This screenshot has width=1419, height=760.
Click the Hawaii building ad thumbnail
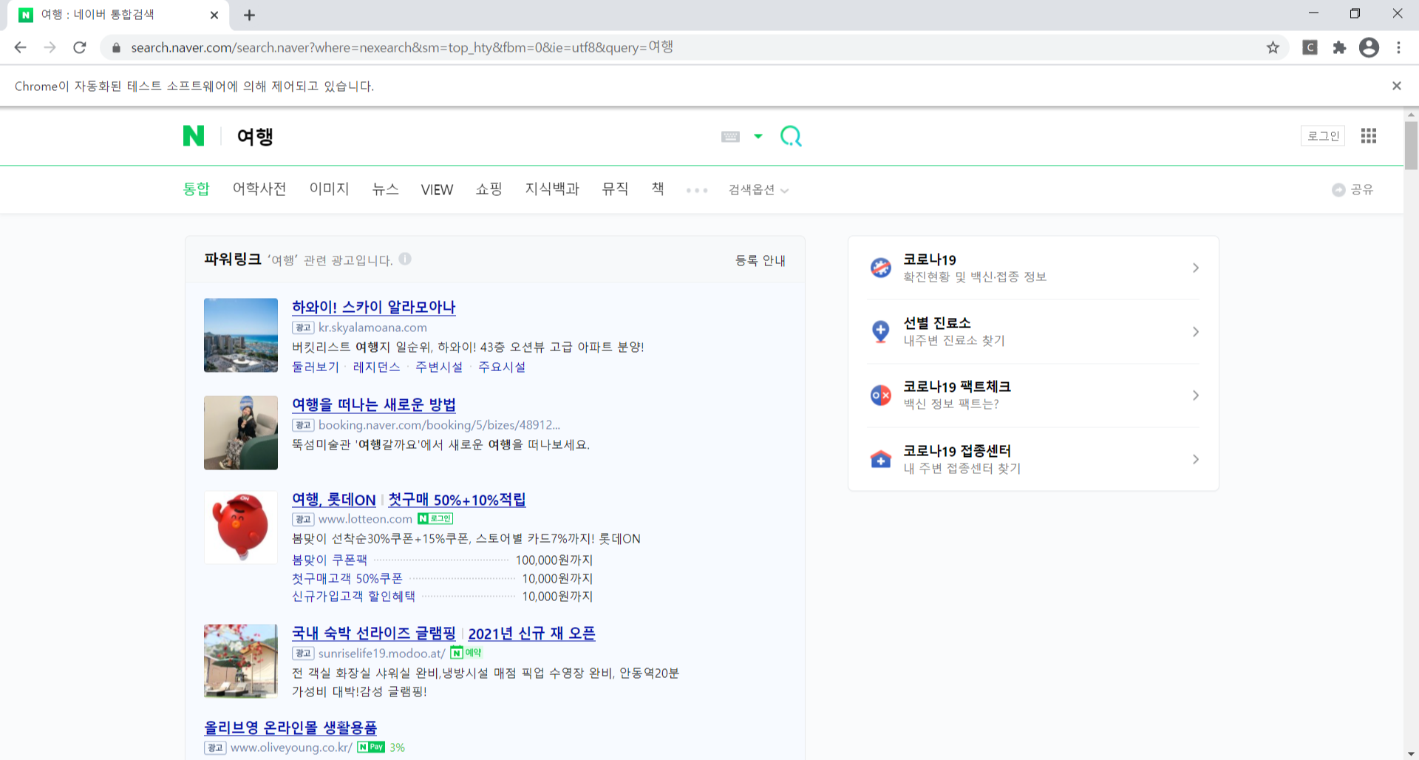241,335
